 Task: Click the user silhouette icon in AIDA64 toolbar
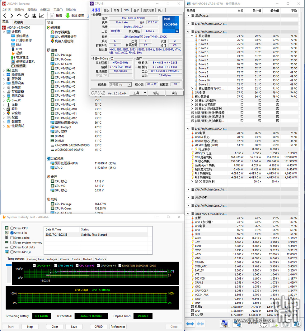pyautogui.click(x=34, y=15)
